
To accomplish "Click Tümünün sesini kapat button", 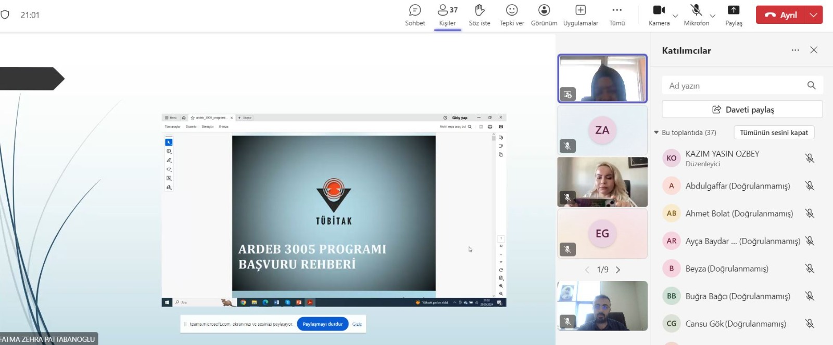I will pos(774,132).
